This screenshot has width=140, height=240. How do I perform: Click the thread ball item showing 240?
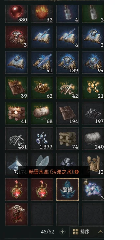click(x=93, y=139)
